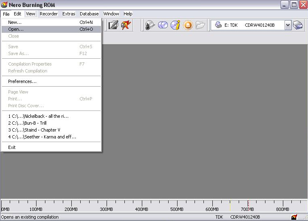The width and height of the screenshot is (308, 221).
Task: Select Preferences... in the File menu
Action: [51, 81]
